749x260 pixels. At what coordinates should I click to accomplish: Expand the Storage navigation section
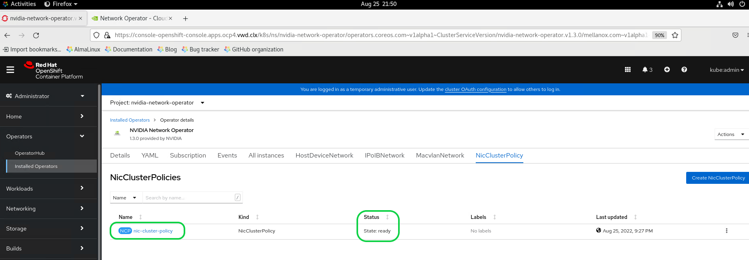pos(48,228)
